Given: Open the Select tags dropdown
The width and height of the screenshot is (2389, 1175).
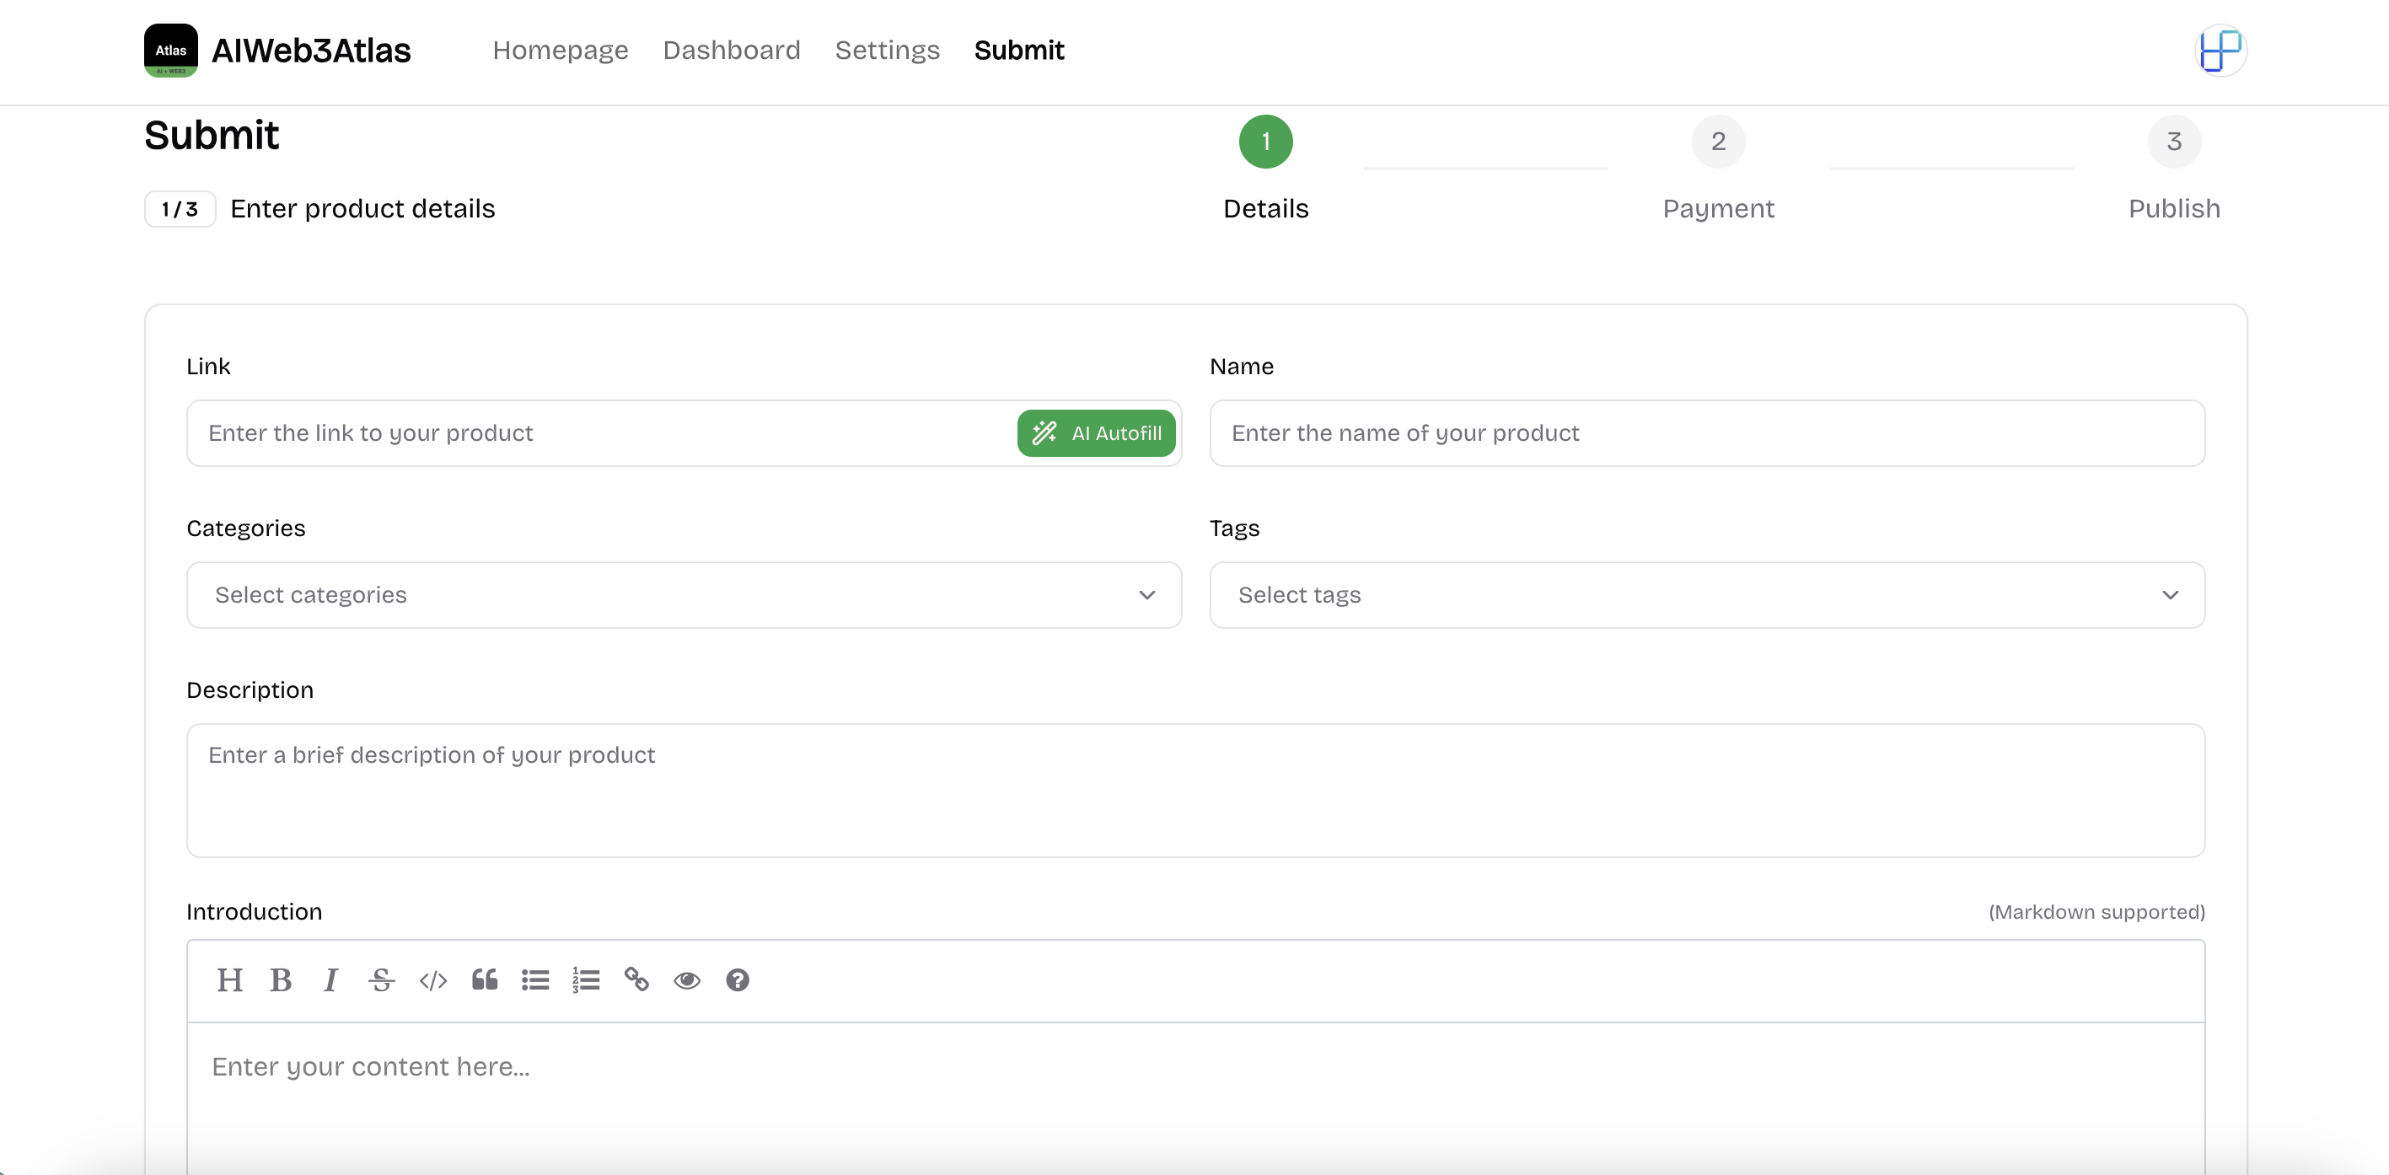Looking at the screenshot, I should [1707, 594].
